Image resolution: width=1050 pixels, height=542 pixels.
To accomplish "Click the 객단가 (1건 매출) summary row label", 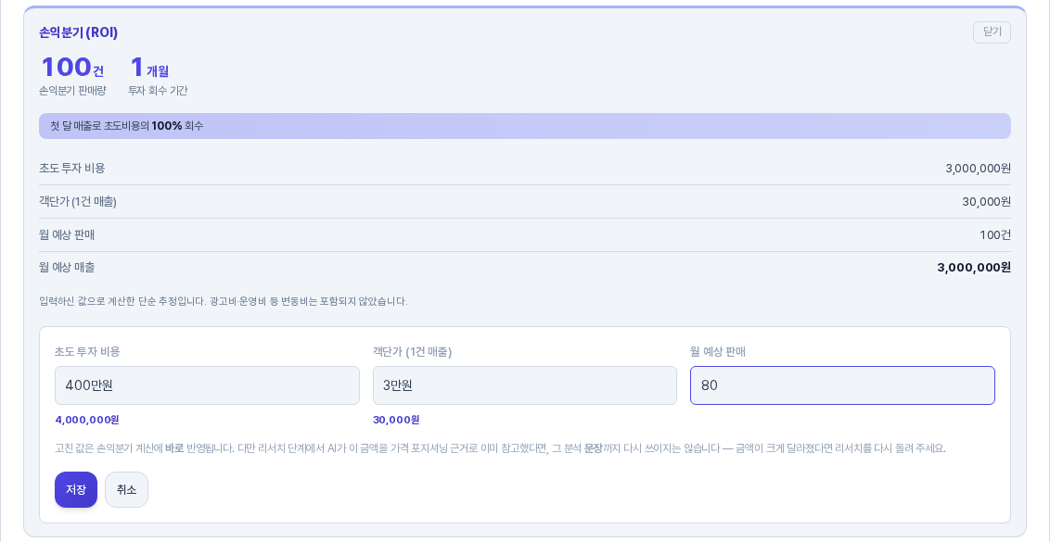I will [x=78, y=201].
